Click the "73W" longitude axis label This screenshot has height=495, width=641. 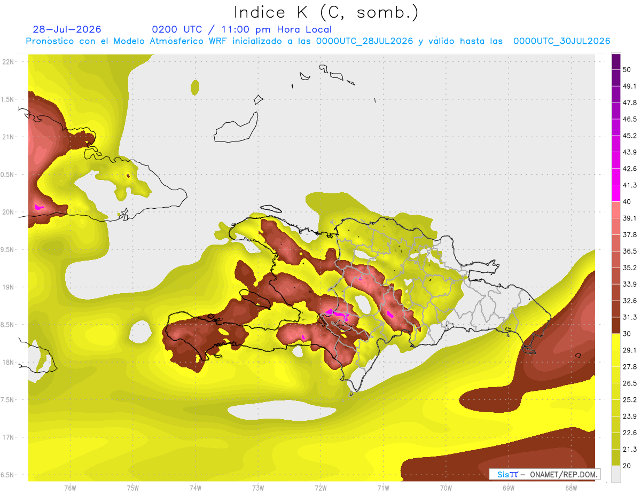258,488
